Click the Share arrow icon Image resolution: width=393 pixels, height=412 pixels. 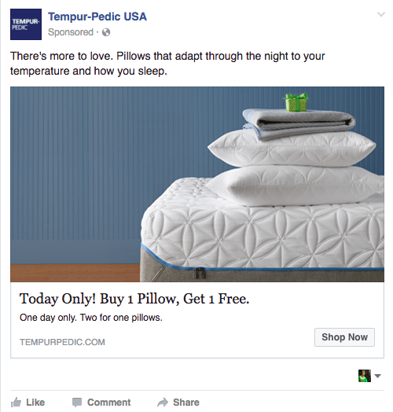point(163,403)
